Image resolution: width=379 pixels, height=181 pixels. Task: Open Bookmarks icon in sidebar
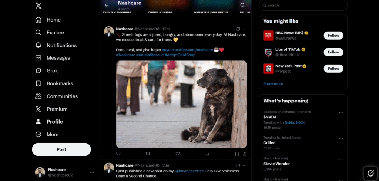tap(38, 83)
